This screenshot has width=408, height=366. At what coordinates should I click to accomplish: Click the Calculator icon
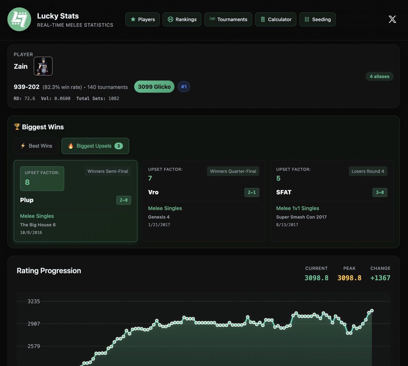pyautogui.click(x=263, y=19)
